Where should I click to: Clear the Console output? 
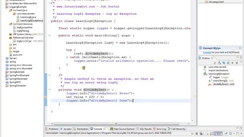(x=207, y=134)
